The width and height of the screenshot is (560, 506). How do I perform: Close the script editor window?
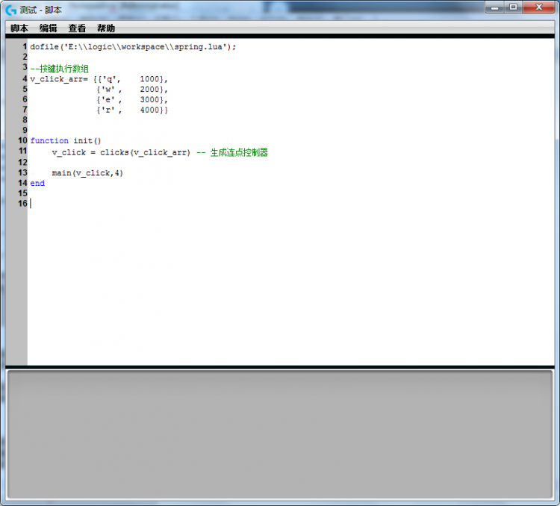[x=539, y=7]
